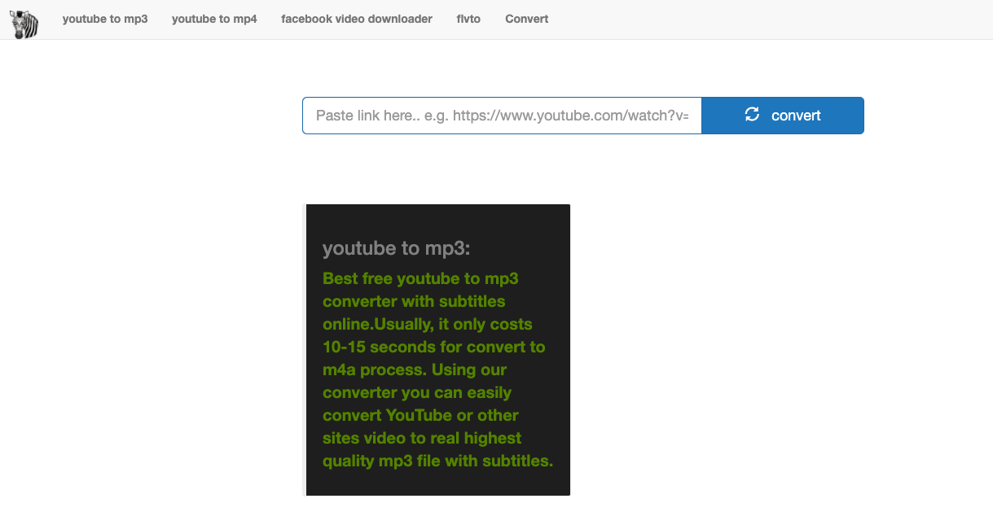The width and height of the screenshot is (993, 516).
Task: Click the green "Best free youtube to mp3" paragraph
Action: (438, 370)
